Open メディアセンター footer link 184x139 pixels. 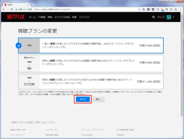pyautogui.click(x=17, y=135)
